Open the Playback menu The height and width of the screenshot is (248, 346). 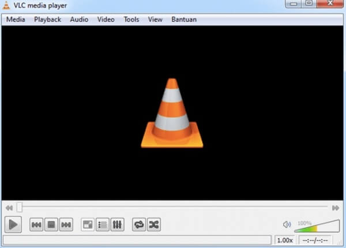[47, 20]
